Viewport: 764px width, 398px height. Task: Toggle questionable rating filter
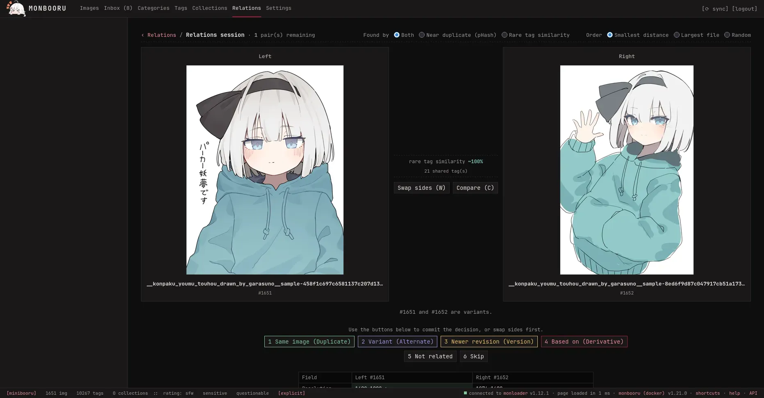pyautogui.click(x=252, y=394)
